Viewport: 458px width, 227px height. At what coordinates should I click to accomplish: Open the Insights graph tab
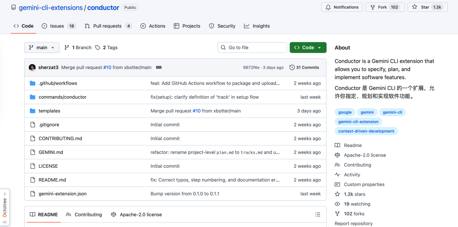(x=257, y=26)
